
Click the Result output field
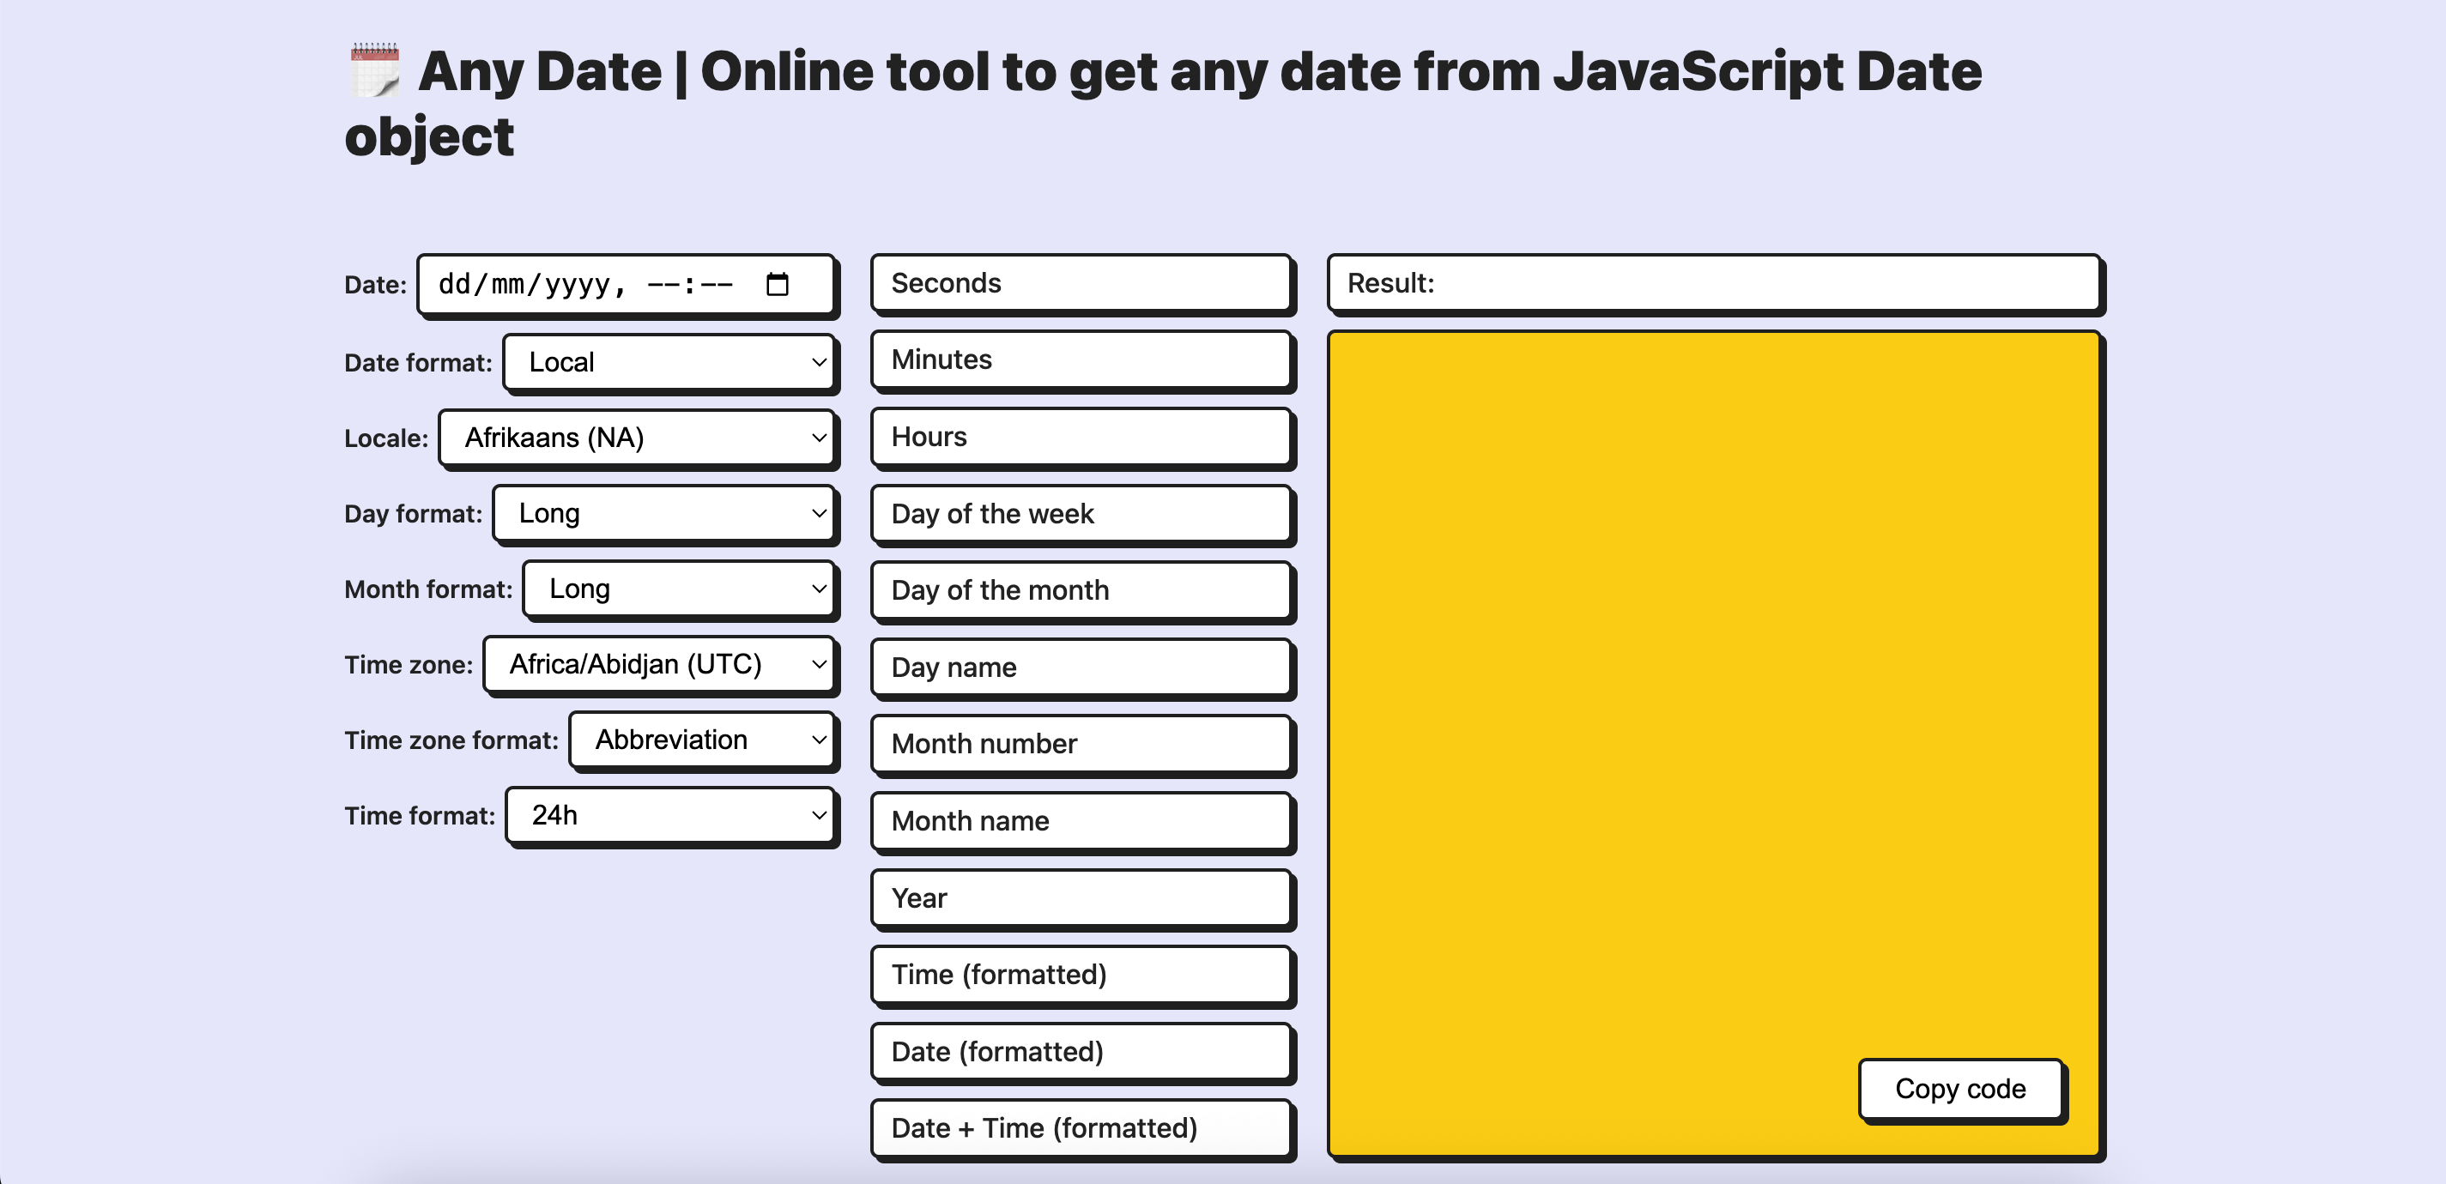[1713, 283]
